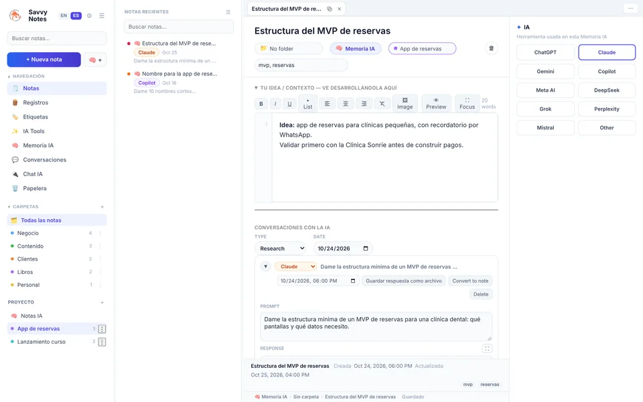
Task: Apply italic formatting in the editor toolbar
Action: (275, 104)
